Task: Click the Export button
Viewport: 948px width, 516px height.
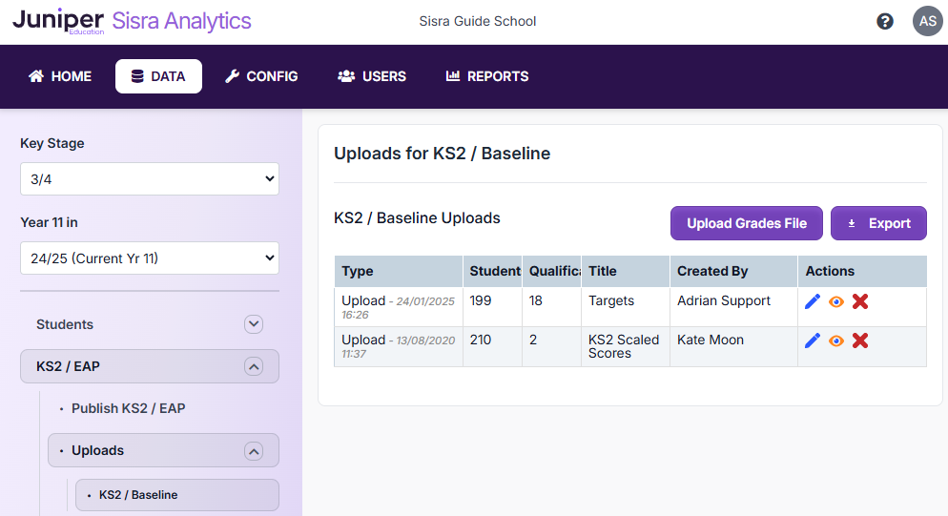Action: click(878, 223)
